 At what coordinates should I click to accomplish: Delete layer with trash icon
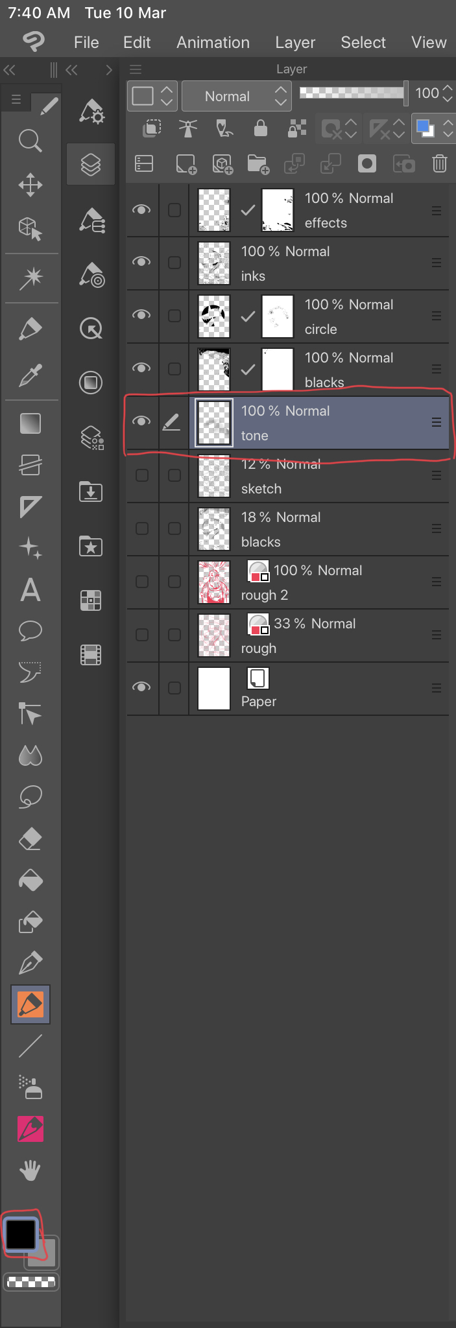pos(439,163)
